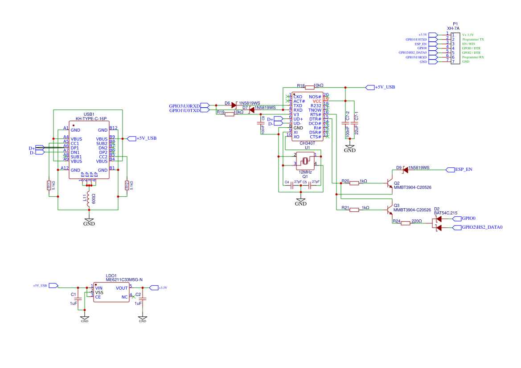
Task: Click the 'Programmer RX' annotation at P1
Action: [473, 57]
